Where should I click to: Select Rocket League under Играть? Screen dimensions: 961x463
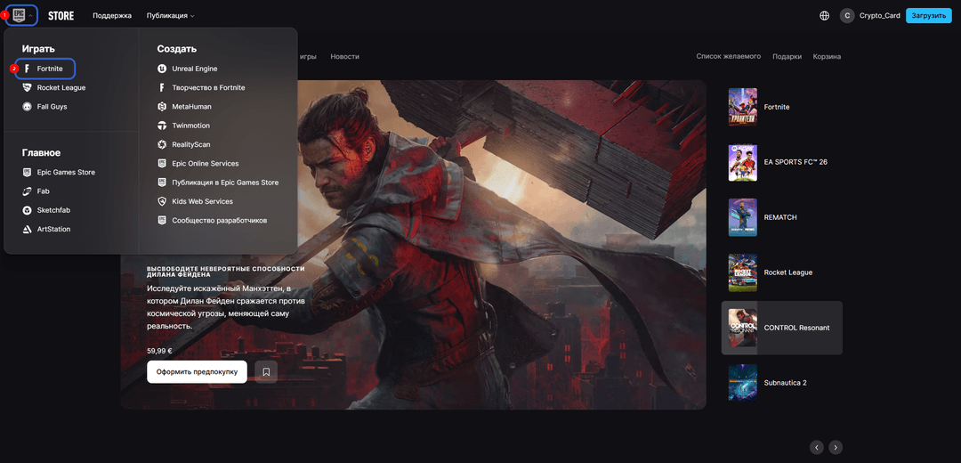pos(61,87)
